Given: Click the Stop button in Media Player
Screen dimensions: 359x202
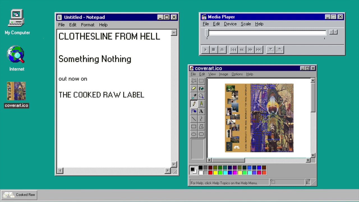Looking at the screenshot, I should click(213, 50).
